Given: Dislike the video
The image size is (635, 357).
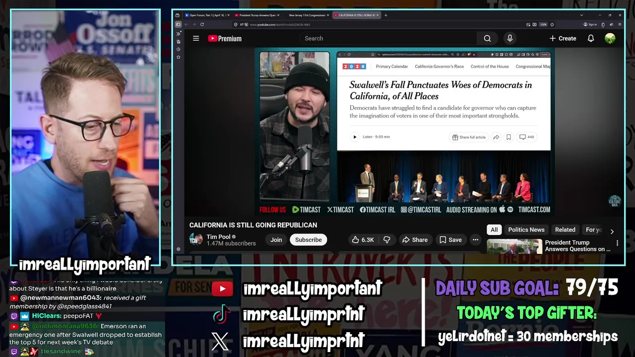Looking at the screenshot, I should [x=387, y=239].
